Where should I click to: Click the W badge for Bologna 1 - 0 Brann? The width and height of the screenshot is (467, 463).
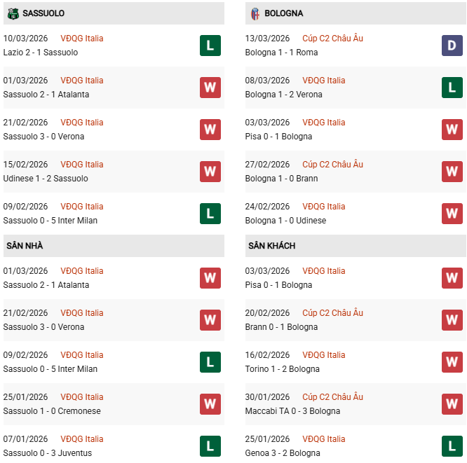[x=452, y=172]
